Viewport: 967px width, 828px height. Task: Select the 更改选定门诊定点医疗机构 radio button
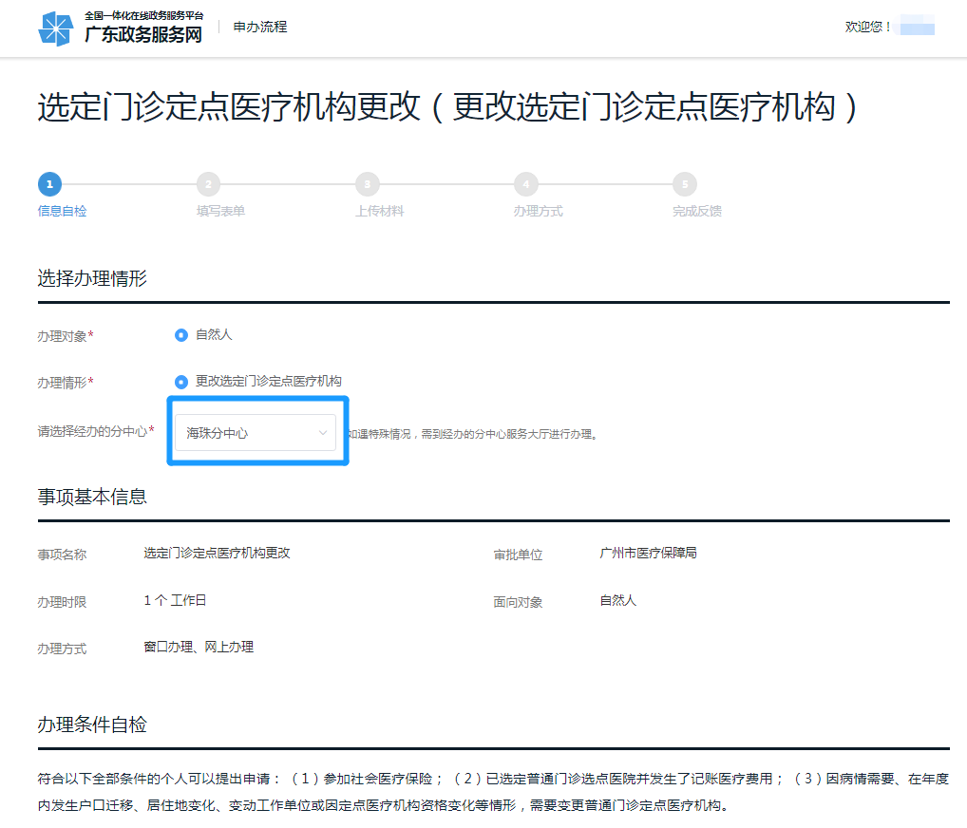[x=181, y=382]
